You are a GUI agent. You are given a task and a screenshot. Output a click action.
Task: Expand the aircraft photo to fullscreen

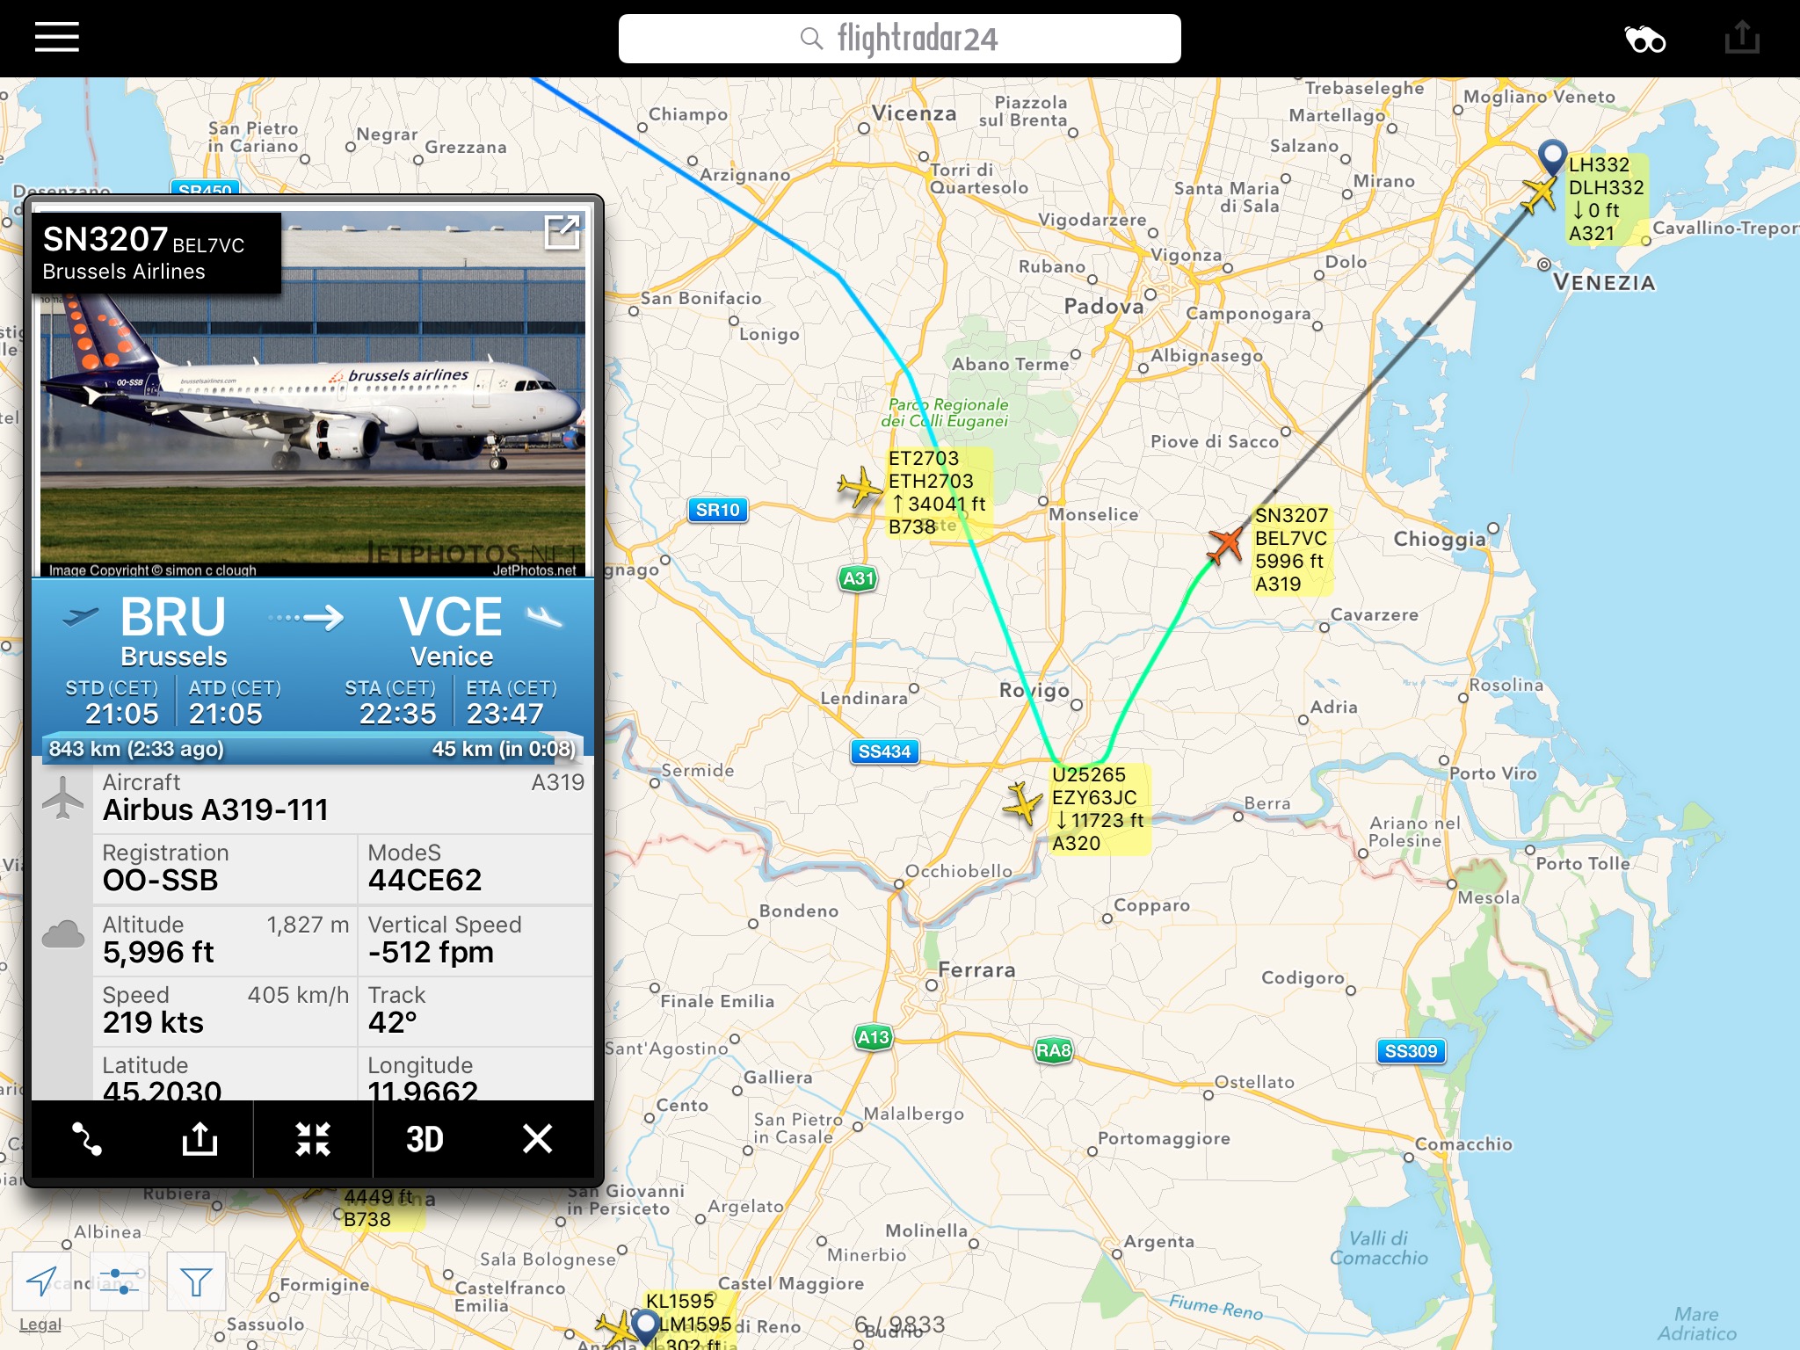tap(562, 232)
